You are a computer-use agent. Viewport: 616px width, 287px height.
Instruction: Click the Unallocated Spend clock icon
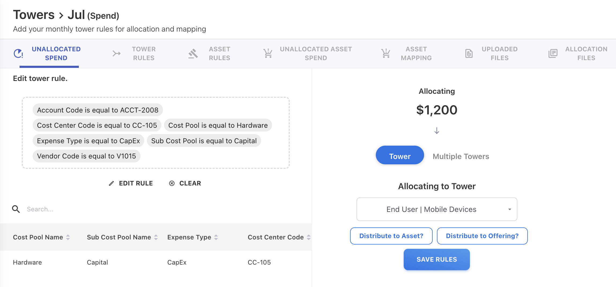(x=18, y=53)
